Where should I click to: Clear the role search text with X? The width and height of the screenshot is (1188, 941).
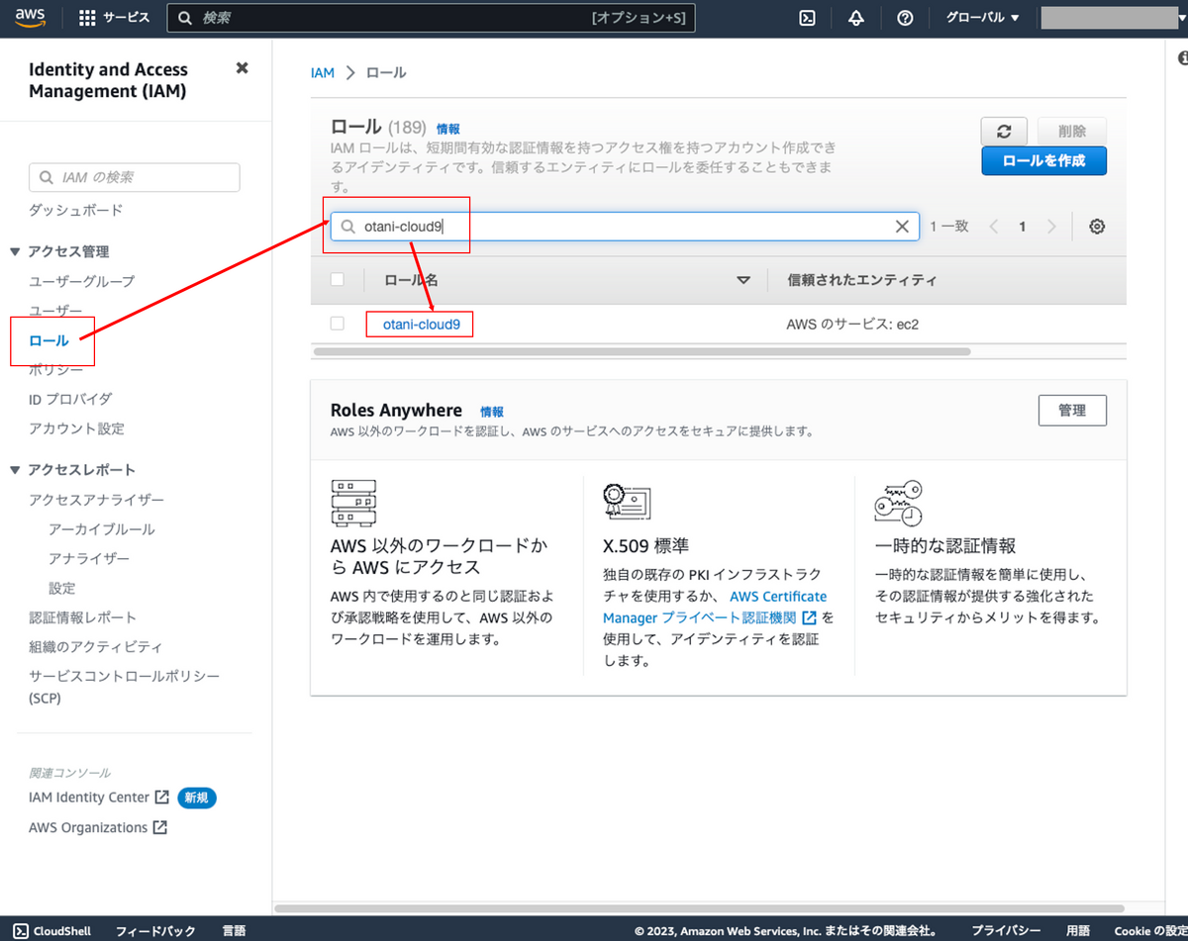(902, 227)
